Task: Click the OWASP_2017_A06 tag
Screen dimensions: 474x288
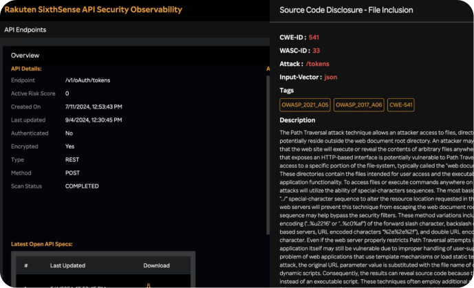Action: pyautogui.click(x=359, y=105)
